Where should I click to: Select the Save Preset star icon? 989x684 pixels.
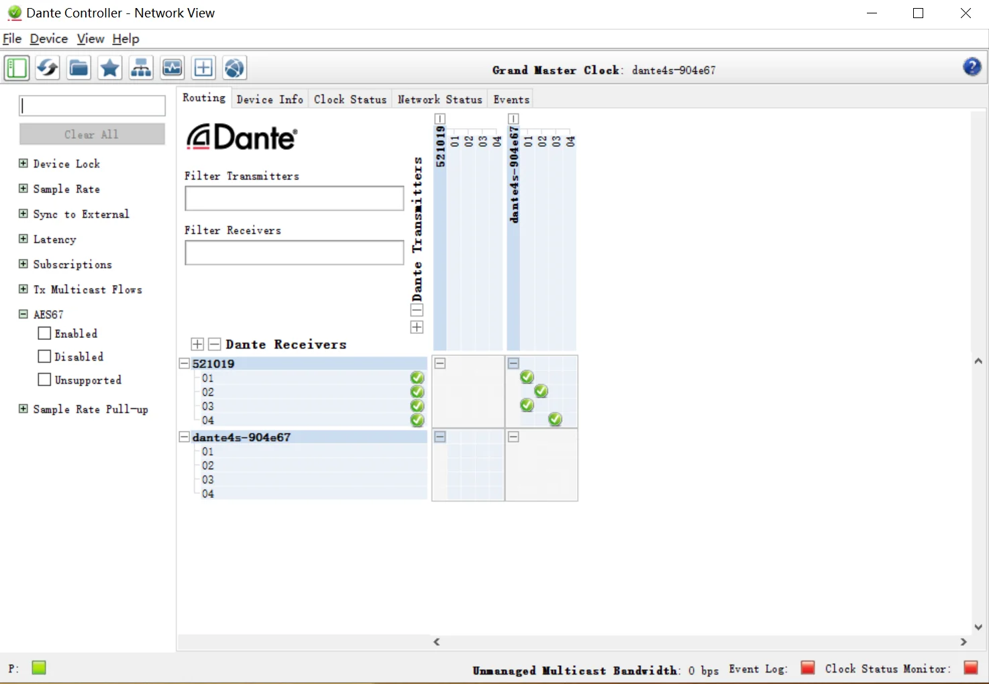[x=109, y=67]
